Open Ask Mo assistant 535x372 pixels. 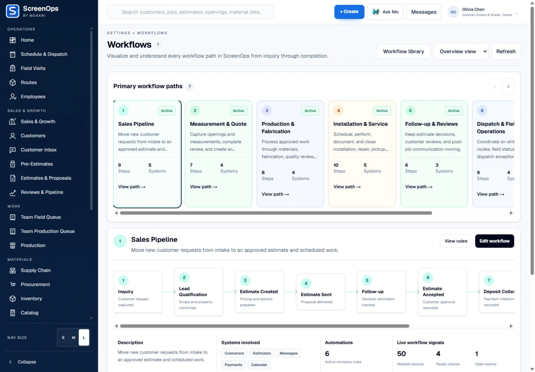[x=386, y=12]
